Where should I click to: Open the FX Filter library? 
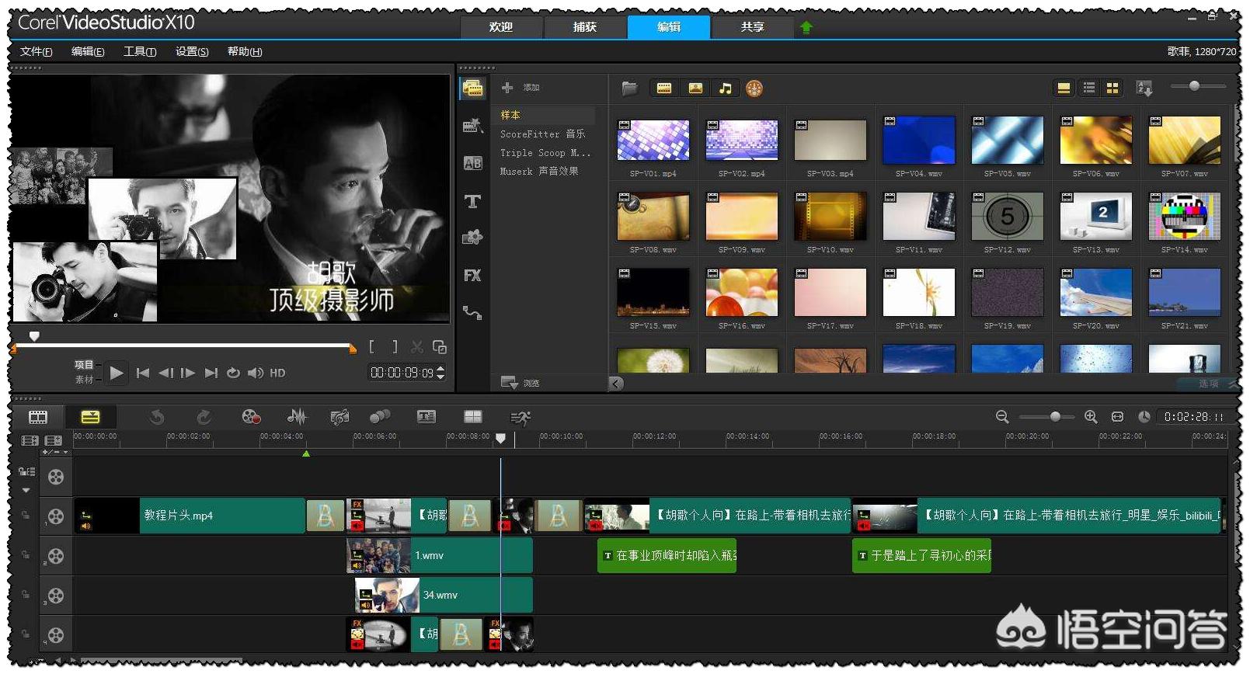tap(472, 276)
